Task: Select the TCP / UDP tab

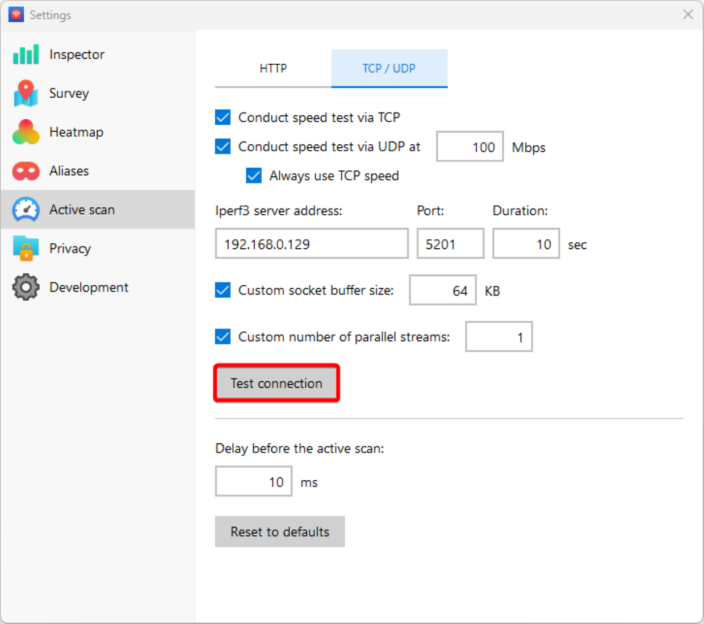Action: 389,68
